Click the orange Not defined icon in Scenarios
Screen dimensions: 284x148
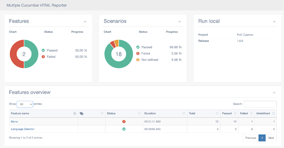(138, 60)
